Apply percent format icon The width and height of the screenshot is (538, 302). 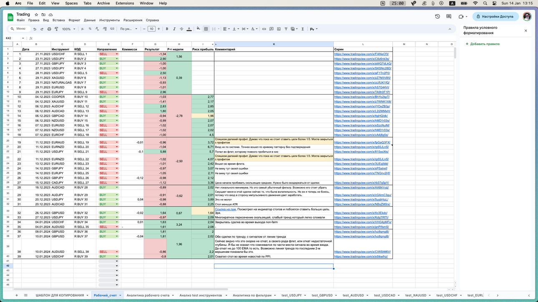pos(90,29)
